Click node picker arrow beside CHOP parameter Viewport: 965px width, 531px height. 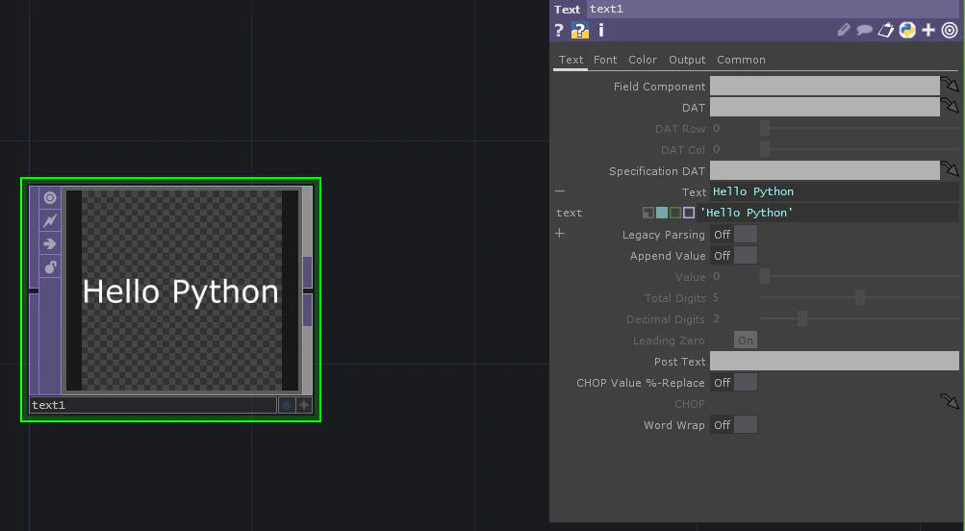[x=951, y=402]
